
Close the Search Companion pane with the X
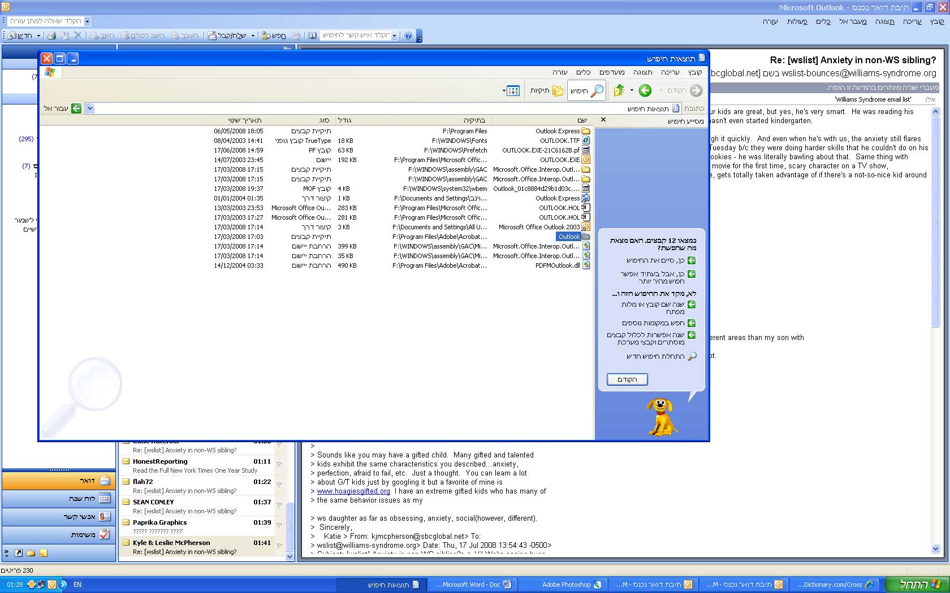[603, 120]
